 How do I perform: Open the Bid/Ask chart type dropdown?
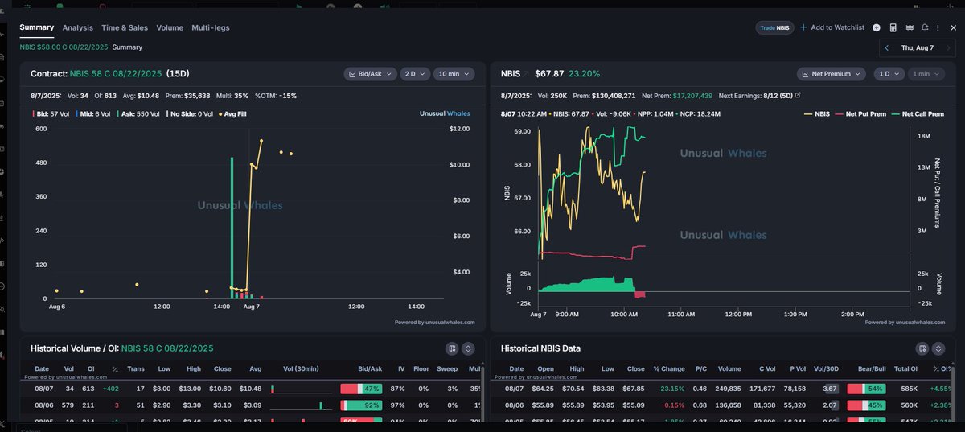point(370,74)
